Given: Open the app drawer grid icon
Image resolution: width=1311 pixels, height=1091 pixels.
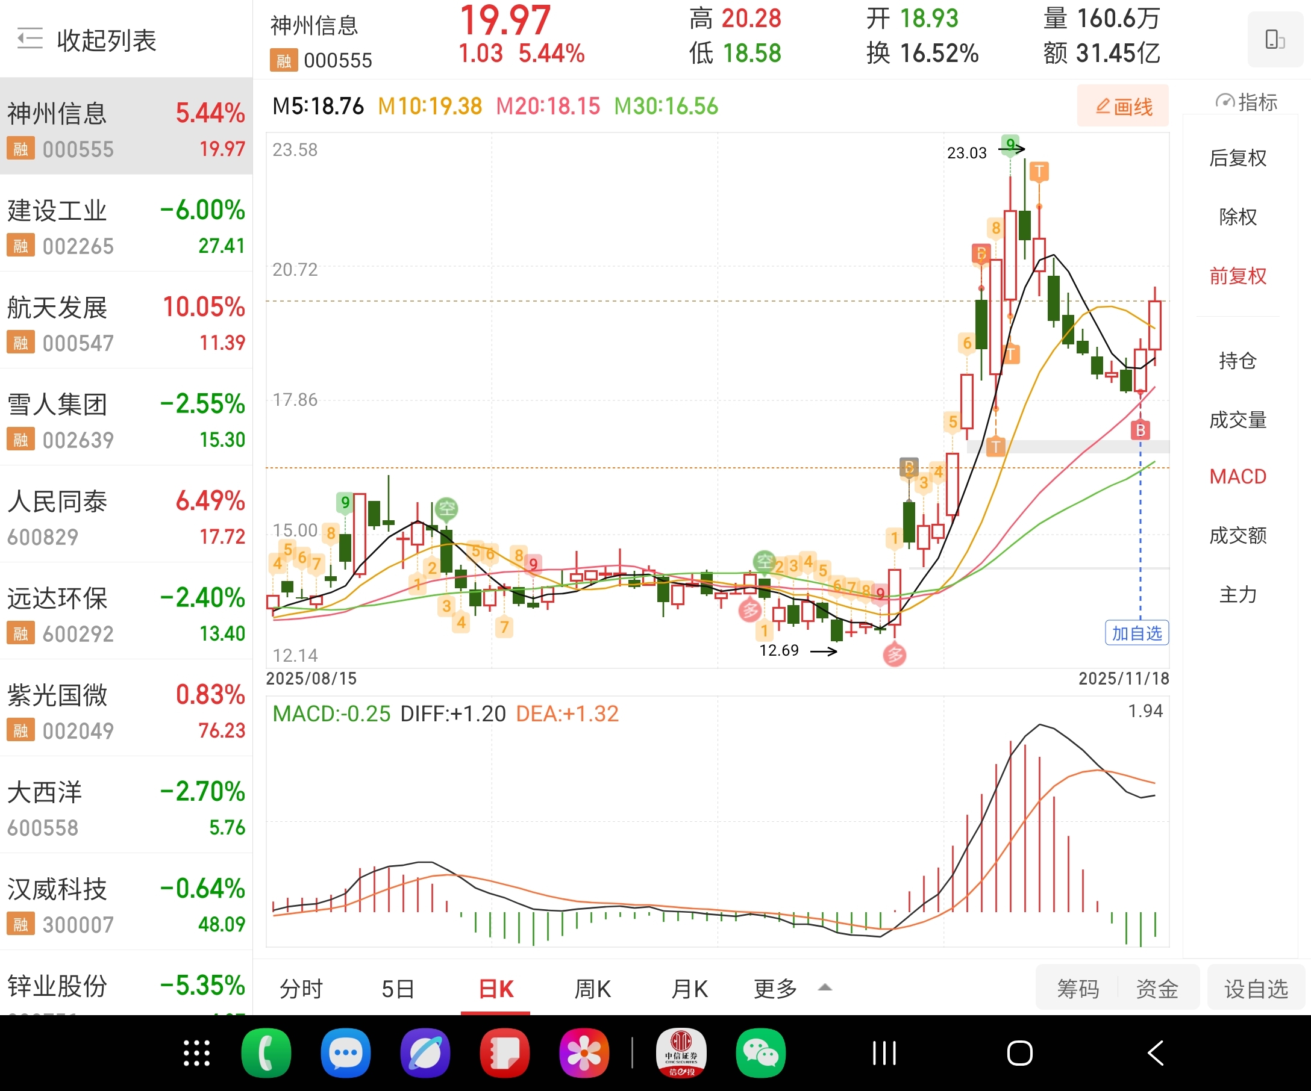Looking at the screenshot, I should click(196, 1053).
